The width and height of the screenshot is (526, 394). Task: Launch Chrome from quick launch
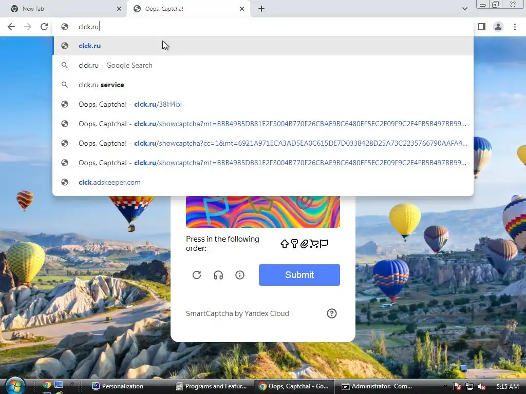click(x=47, y=385)
